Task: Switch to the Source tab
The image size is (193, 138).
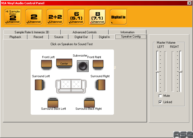Action: (59, 37)
